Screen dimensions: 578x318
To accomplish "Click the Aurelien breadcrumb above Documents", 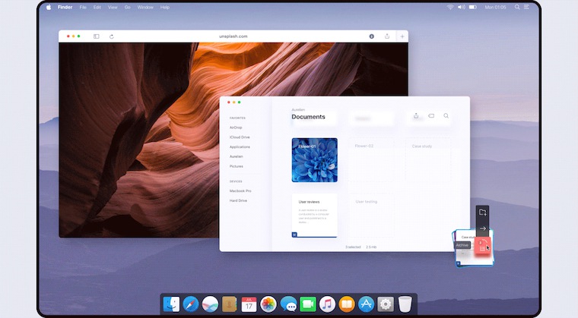I will tap(298, 110).
